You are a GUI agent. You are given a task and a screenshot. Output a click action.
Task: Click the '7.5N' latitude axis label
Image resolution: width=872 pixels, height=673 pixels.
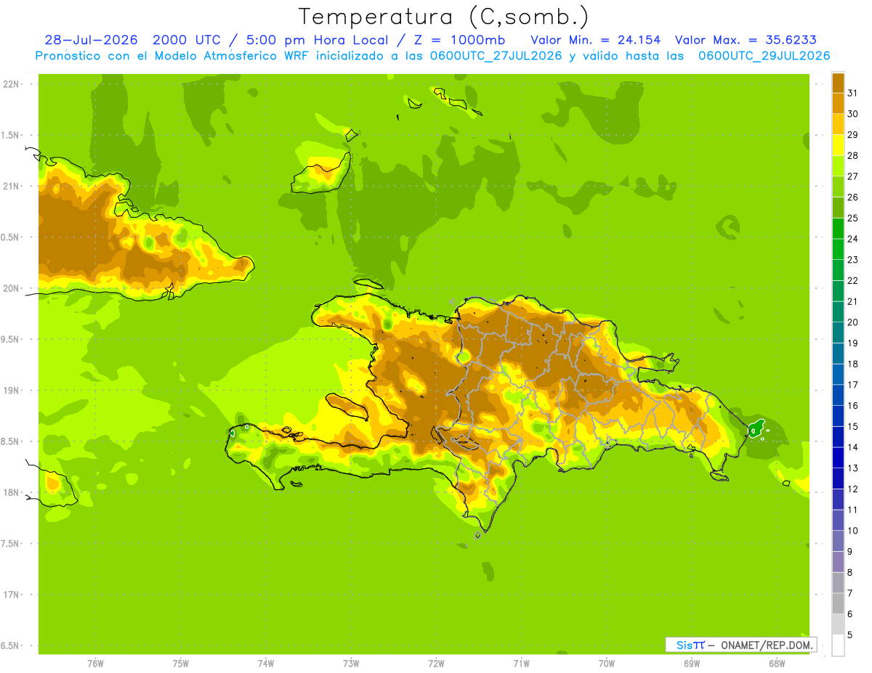click(x=11, y=544)
